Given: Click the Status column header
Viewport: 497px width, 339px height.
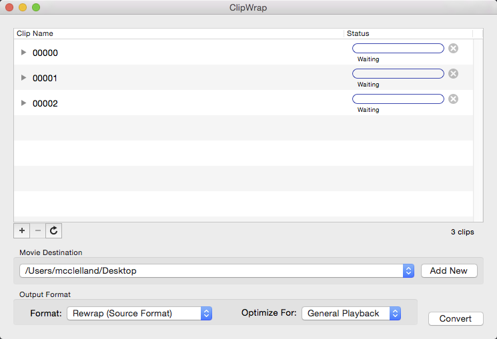Looking at the screenshot, I should (408, 33).
